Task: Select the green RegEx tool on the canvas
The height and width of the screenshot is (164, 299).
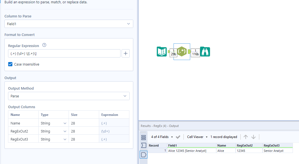Action: (x=182, y=51)
